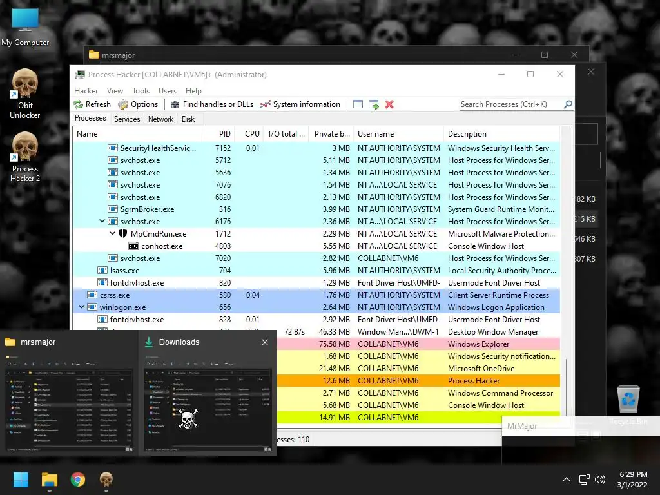Open the View menu
This screenshot has width=660, height=495.
click(115, 91)
